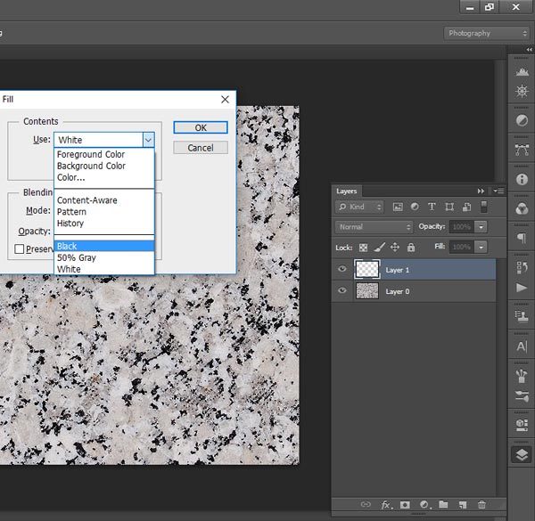Enable Preserve Transparency checkbox
Viewport: 535px width, 521px height.
[20, 249]
